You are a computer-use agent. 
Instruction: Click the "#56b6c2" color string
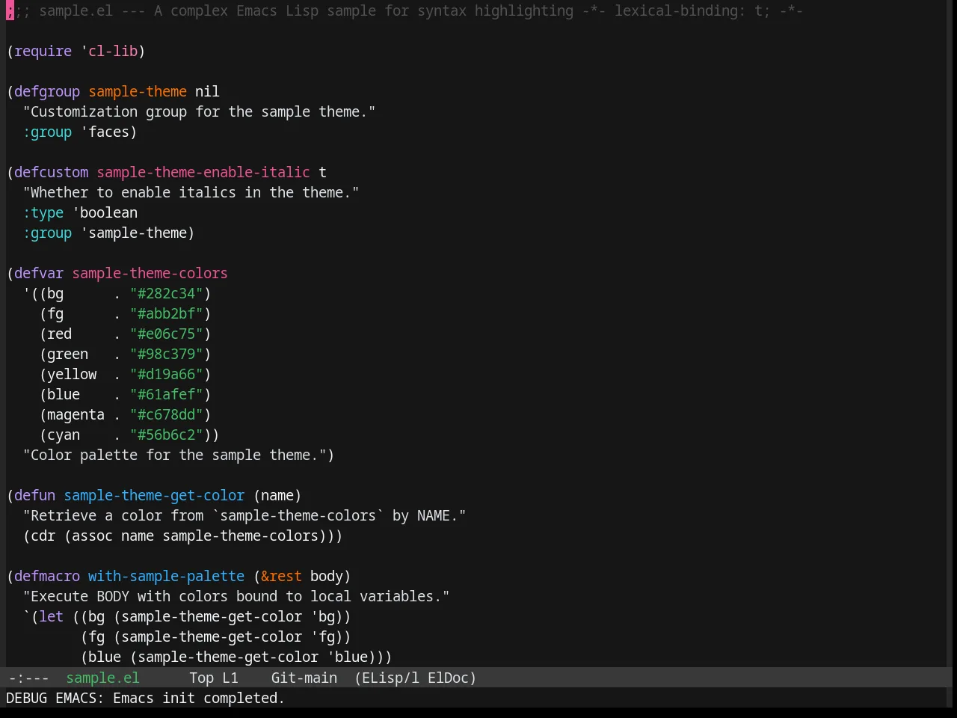(x=167, y=435)
